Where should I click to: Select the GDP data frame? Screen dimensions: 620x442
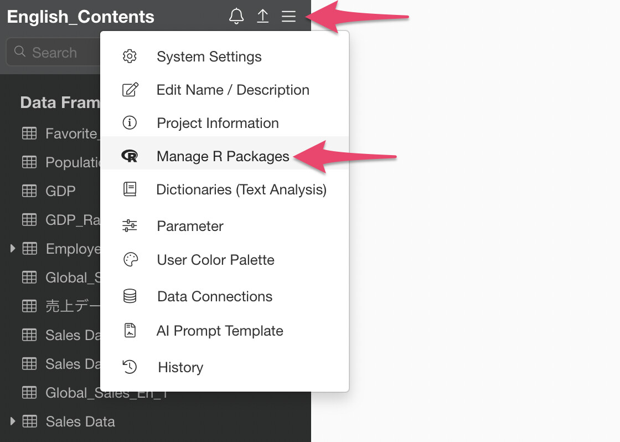(x=60, y=191)
